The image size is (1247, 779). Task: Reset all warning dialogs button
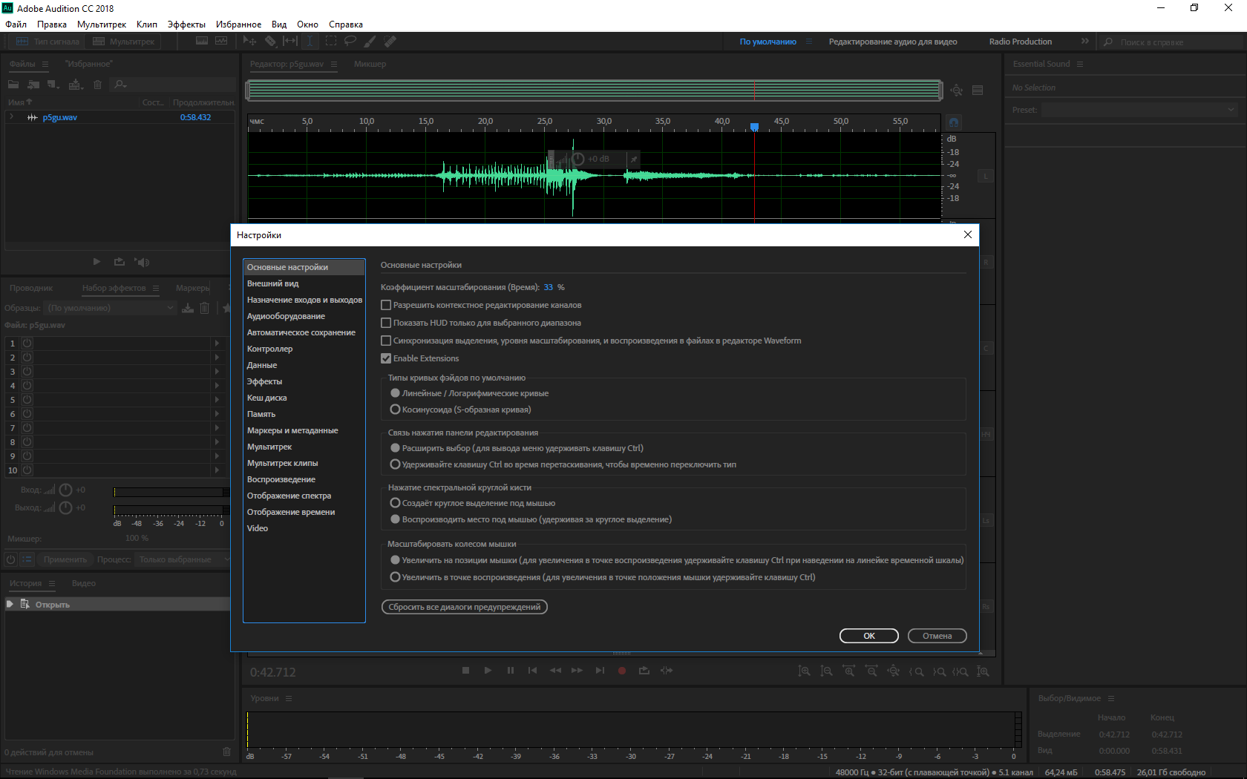click(465, 607)
